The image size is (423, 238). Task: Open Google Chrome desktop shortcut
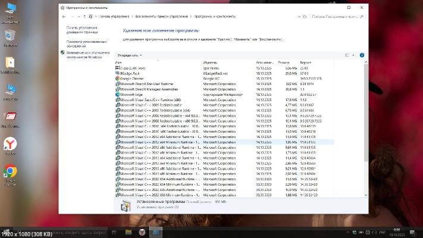point(10,174)
